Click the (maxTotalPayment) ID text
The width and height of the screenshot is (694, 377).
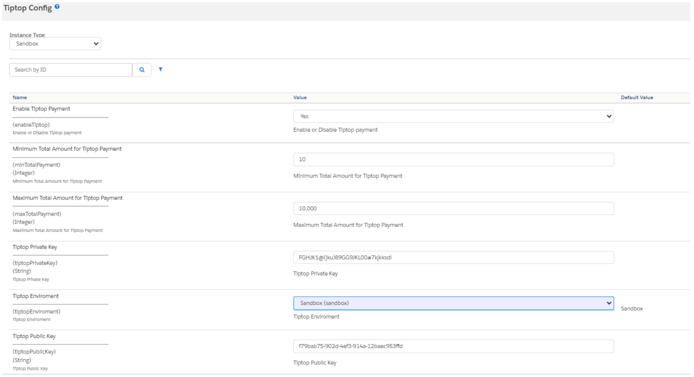coord(37,214)
